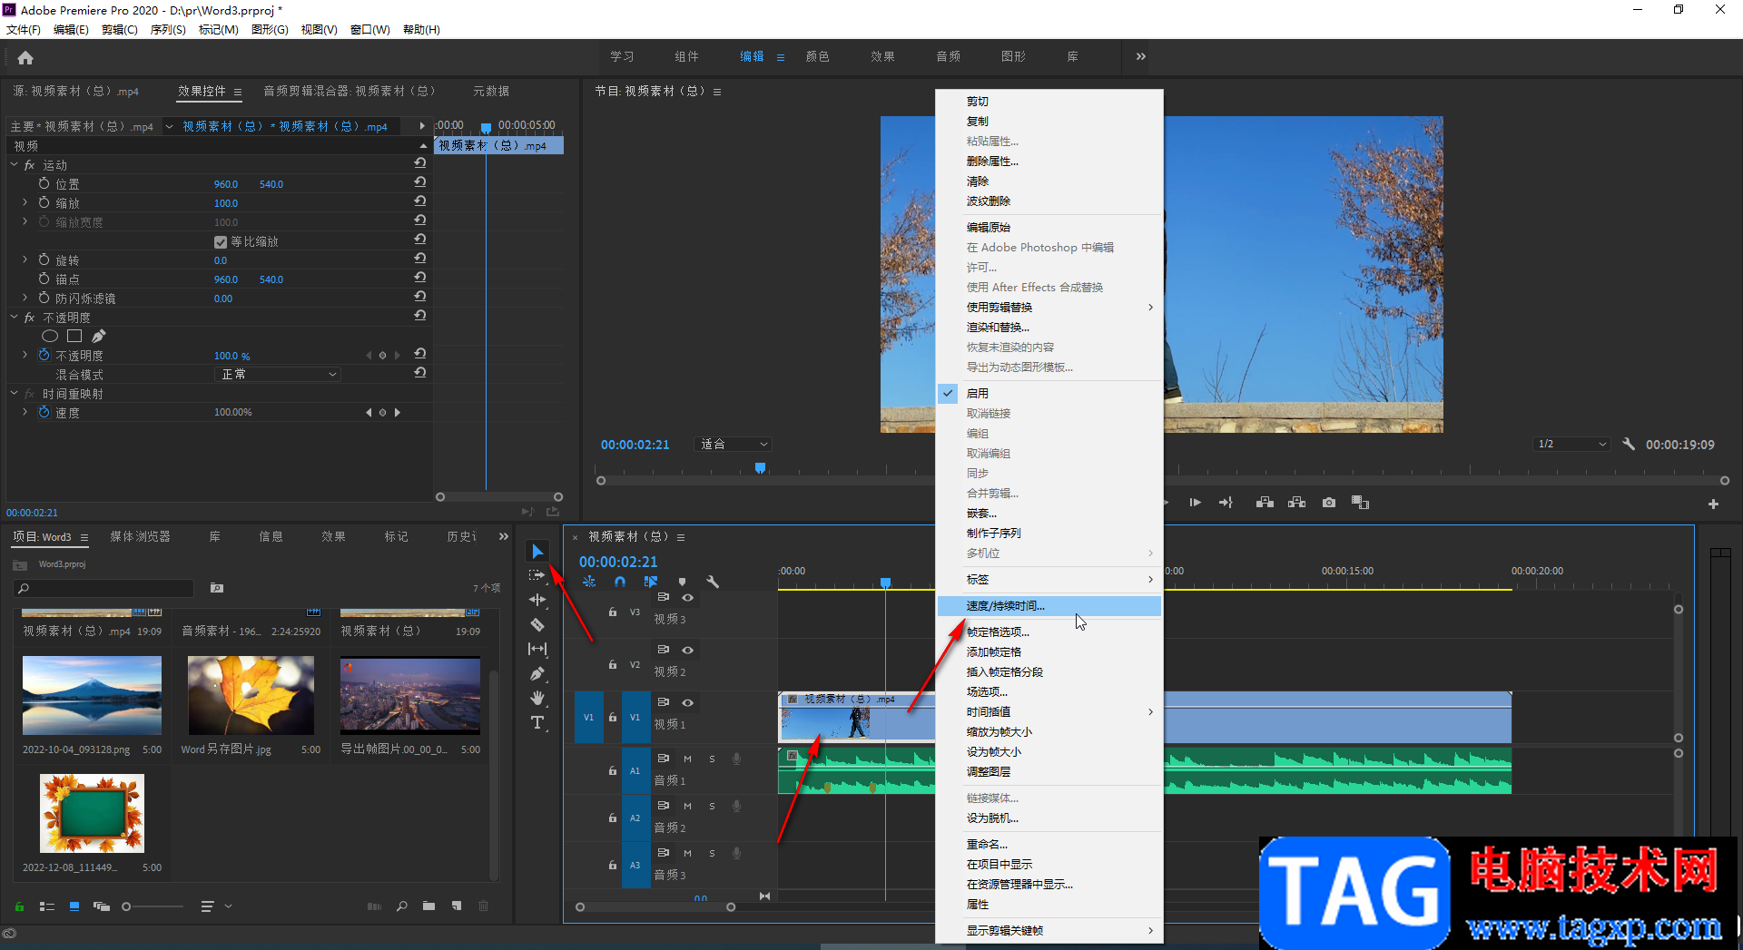The image size is (1743, 950).
Task: Reset the blend mode parameter
Action: [x=420, y=373]
